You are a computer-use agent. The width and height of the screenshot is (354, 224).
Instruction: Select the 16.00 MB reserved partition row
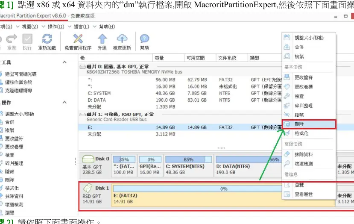coord(180,87)
